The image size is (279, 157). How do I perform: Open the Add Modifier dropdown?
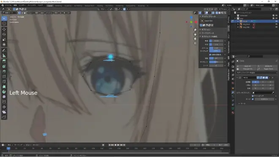[x=257, y=73]
